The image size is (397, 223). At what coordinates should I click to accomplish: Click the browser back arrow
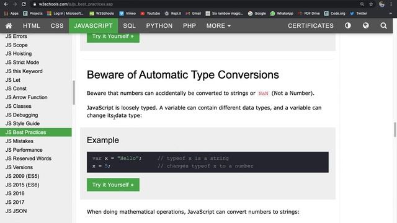tap(6, 4)
